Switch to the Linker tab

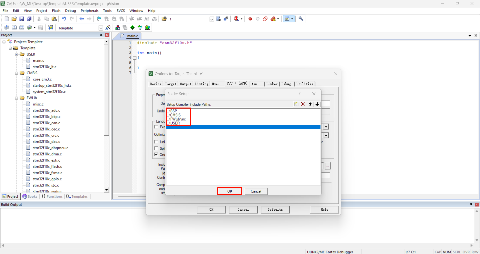tap(272, 84)
